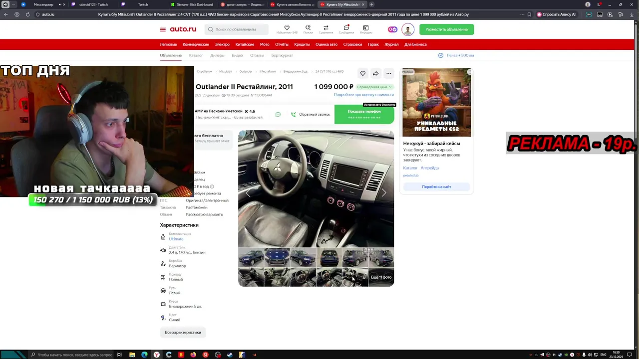Go back in browser
Screen dimensions: 639x359
6,14
